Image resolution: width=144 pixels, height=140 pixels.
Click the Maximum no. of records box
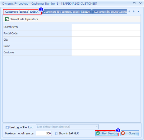44,133
